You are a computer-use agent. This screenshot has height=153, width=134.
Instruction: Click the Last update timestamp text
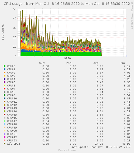100,147
